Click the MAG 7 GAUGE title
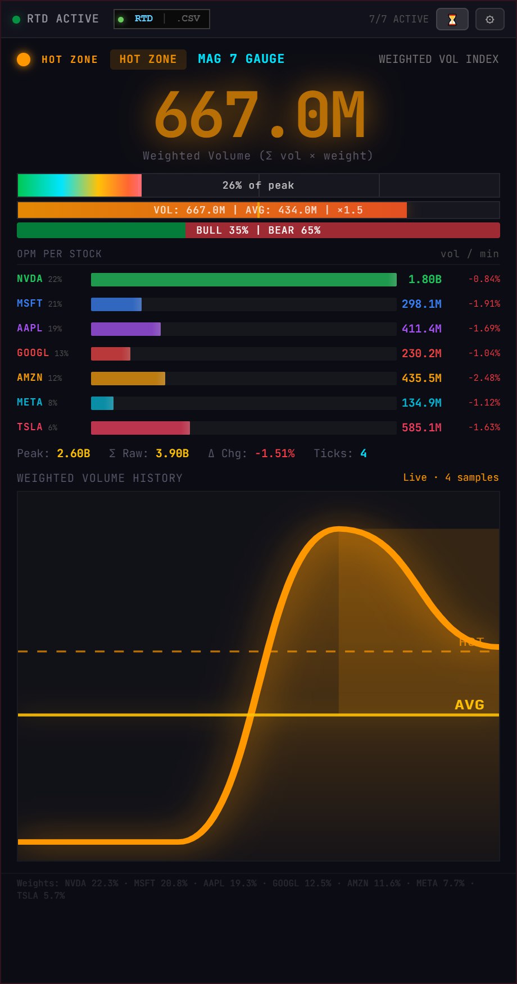517x984 pixels. point(241,59)
